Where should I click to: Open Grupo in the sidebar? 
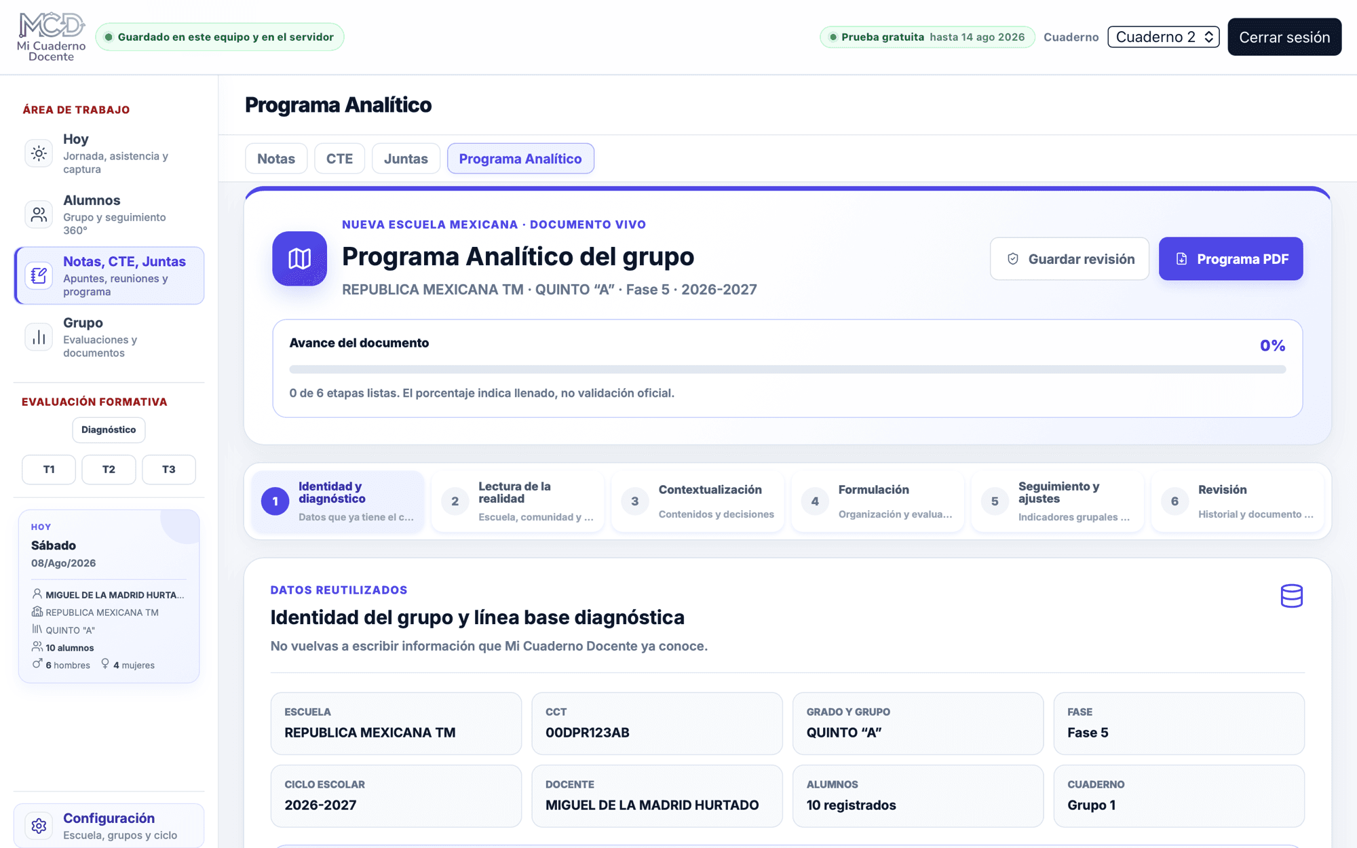click(x=109, y=337)
